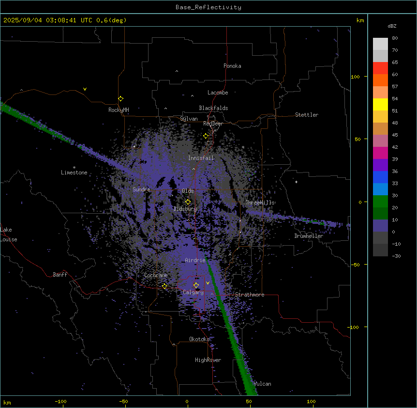Click the Lacombe city label
The image size is (417, 408).
pos(218,93)
